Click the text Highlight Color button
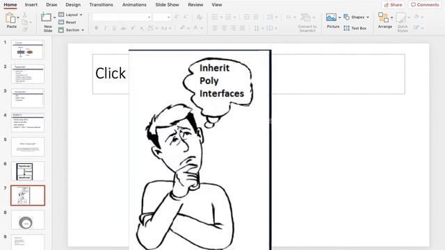The height and width of the screenshot is (250, 445). [182, 28]
